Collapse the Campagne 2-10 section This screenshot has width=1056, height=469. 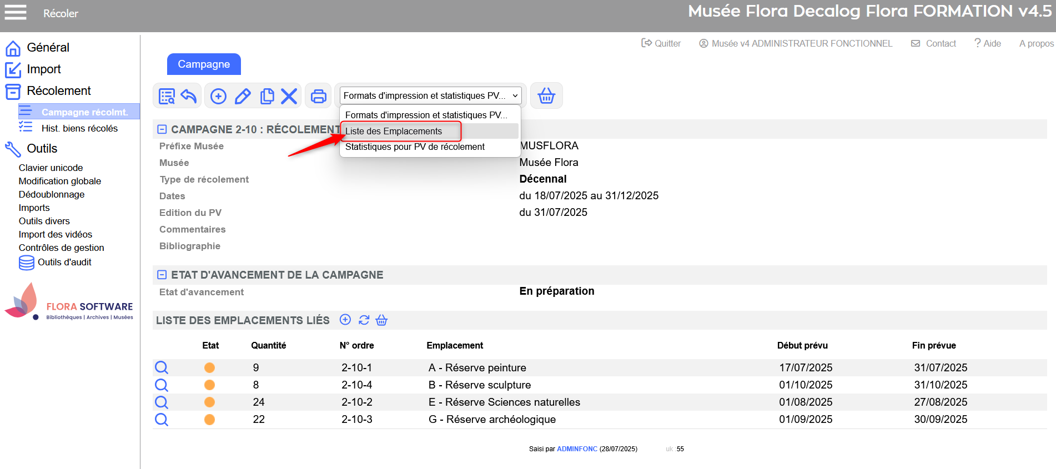point(162,129)
